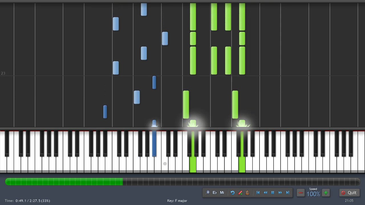The image size is (365, 205).
Task: Seek to the unplayed portion of the progress bar
Action: click(242, 182)
